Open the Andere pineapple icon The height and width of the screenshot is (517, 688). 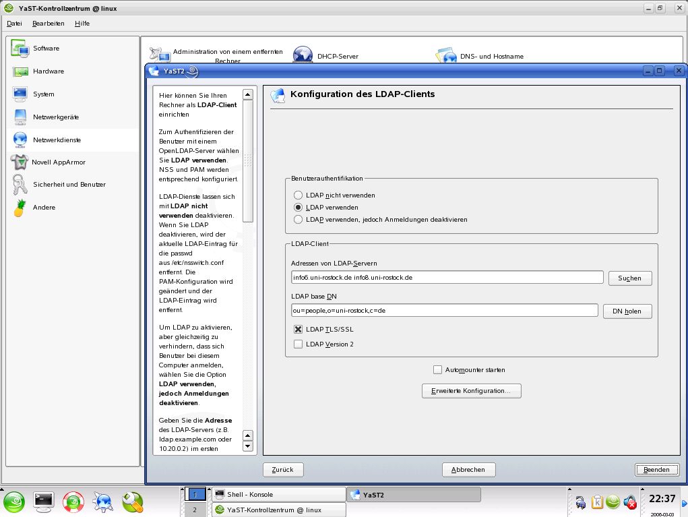[x=20, y=208]
